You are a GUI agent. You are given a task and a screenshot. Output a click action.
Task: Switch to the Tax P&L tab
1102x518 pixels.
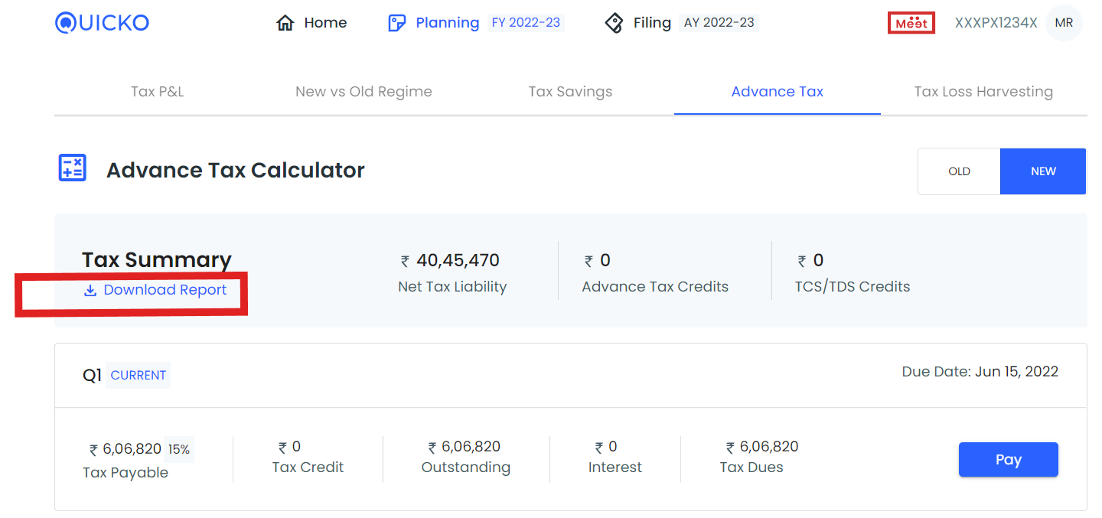point(158,92)
